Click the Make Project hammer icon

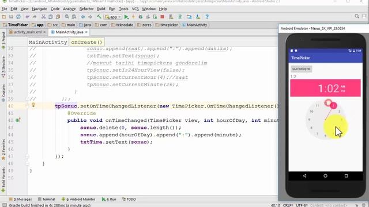tap(99, 17)
